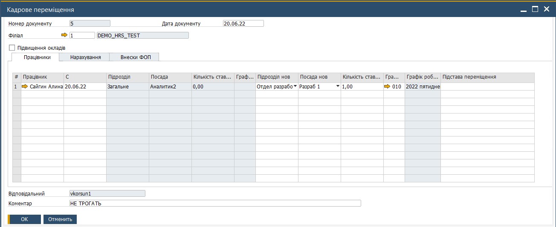Viewport: 556px width, 227px height.
Task: Click the Кількість ставок new value 1,00 cell
Action: 362,86
